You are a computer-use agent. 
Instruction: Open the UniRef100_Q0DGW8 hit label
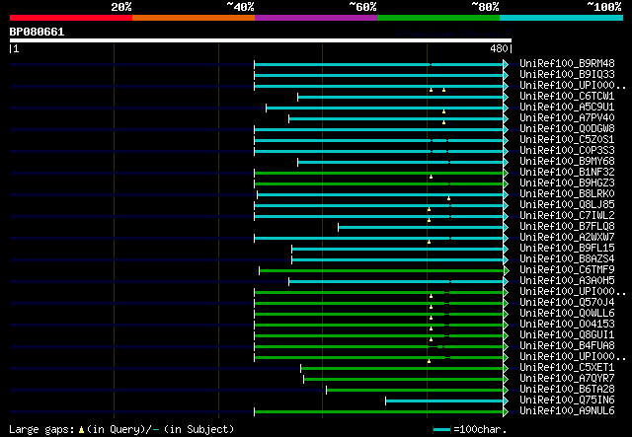567,128
